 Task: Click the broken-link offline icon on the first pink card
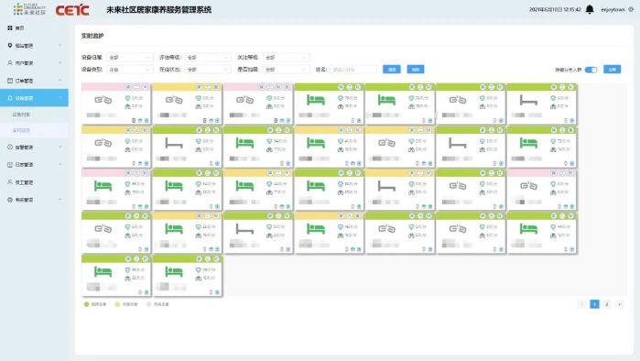point(103,100)
